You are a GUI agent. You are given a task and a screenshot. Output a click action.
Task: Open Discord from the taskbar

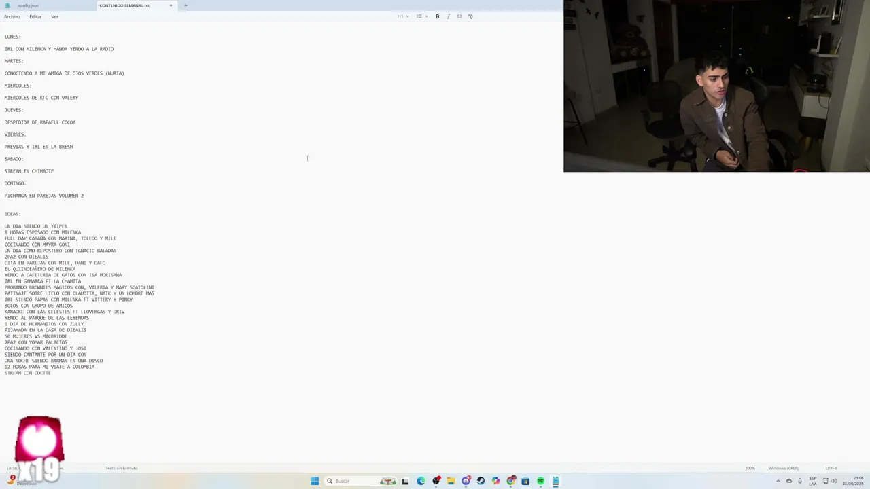[x=466, y=481]
